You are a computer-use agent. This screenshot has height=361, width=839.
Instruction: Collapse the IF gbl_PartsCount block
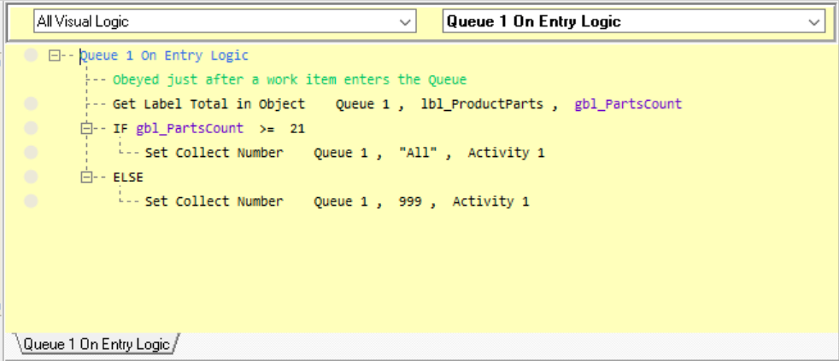[x=85, y=128]
